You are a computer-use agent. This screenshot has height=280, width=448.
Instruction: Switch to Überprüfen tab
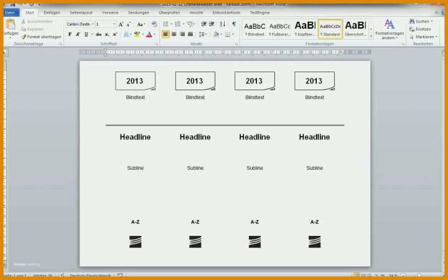pos(169,12)
